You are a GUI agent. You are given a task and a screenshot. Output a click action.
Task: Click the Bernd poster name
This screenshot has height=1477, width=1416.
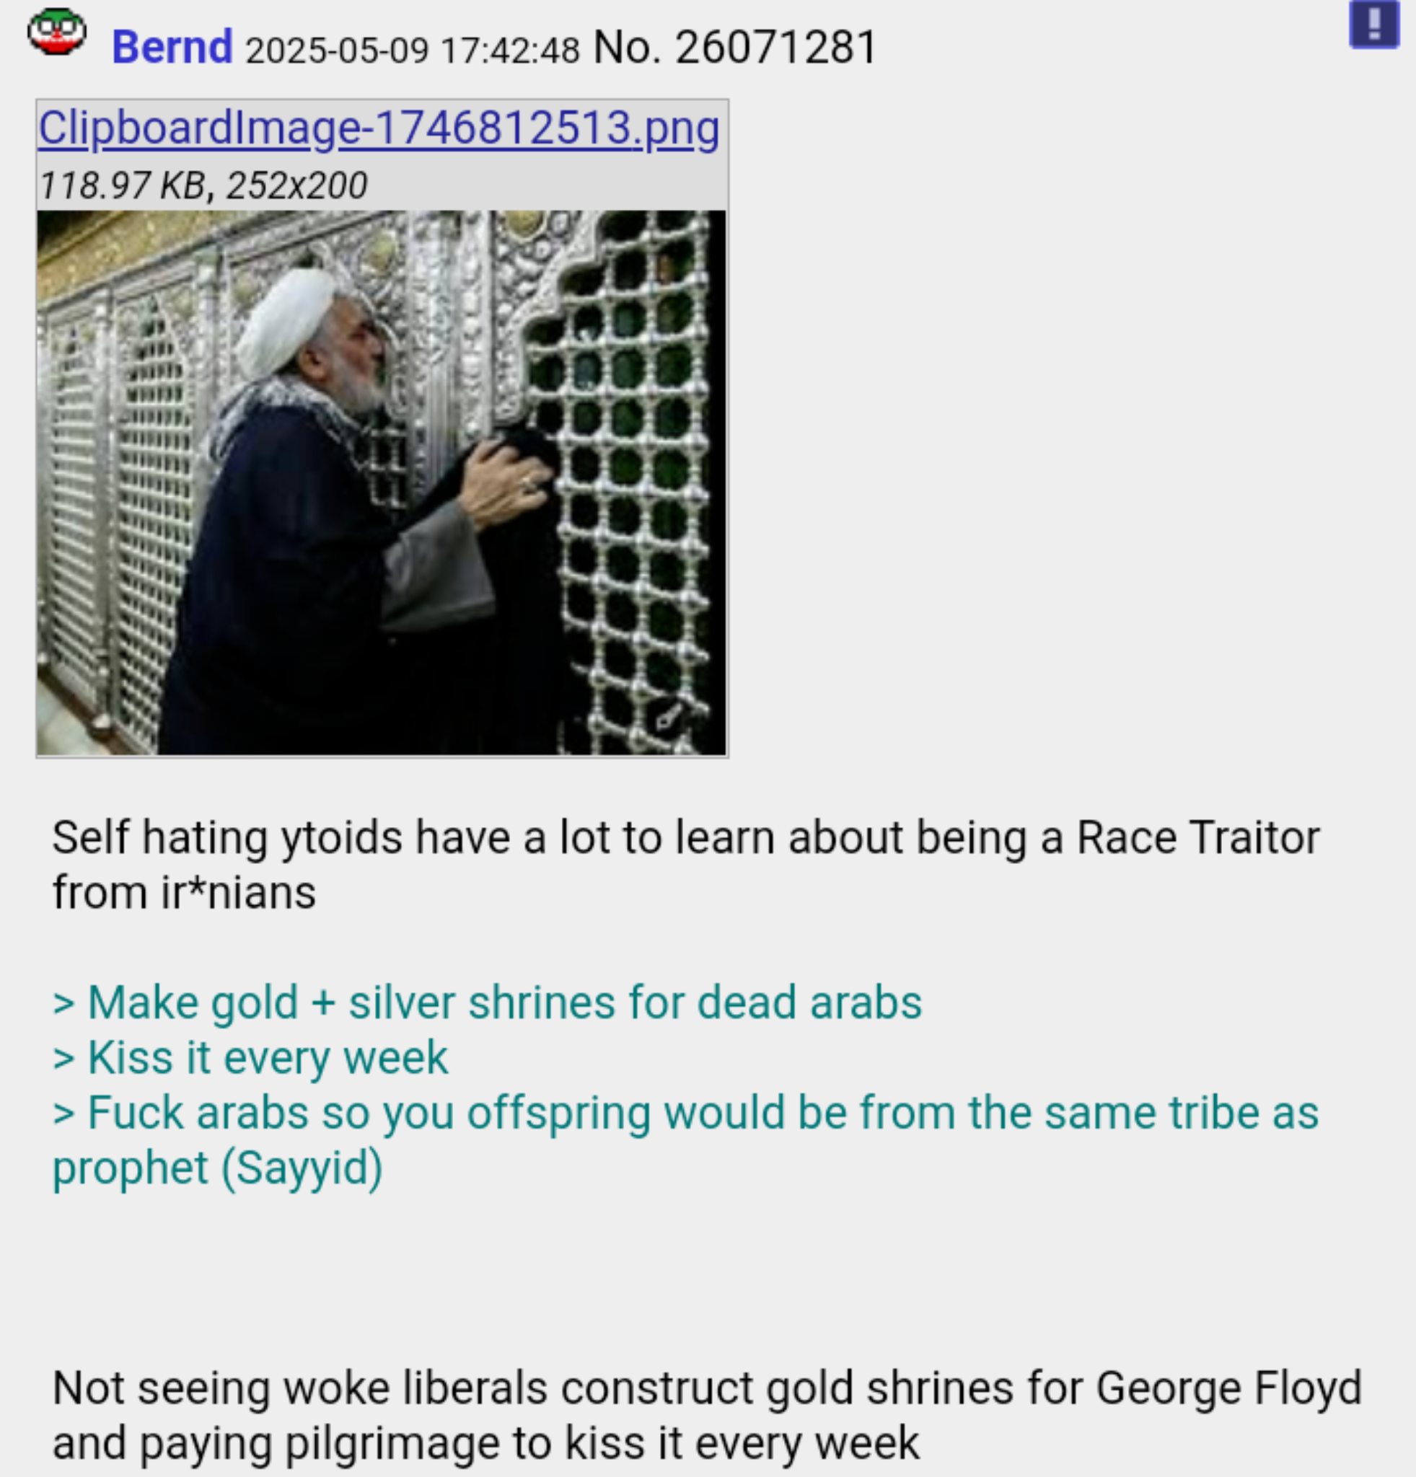(x=172, y=47)
